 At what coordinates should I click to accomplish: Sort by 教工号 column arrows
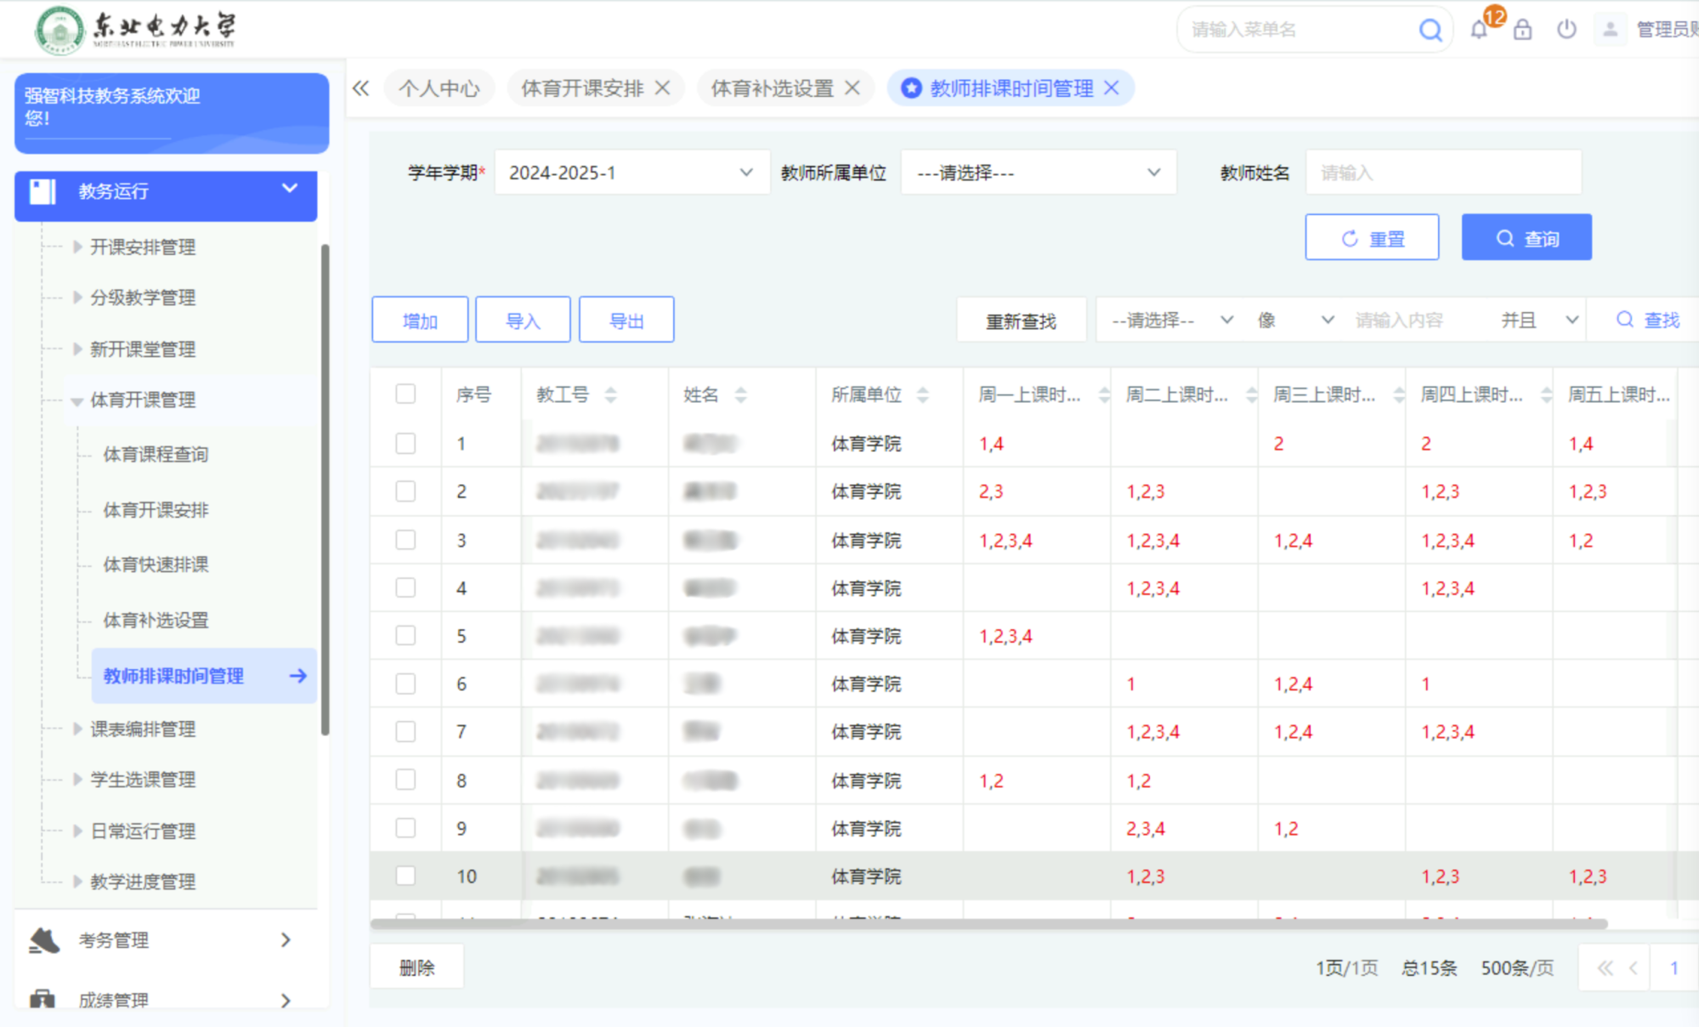coord(610,394)
